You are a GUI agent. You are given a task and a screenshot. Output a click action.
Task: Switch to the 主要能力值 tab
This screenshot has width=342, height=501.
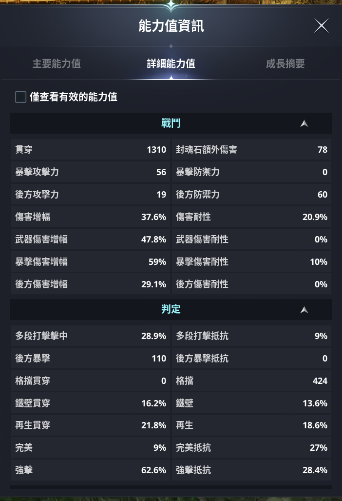point(57,64)
